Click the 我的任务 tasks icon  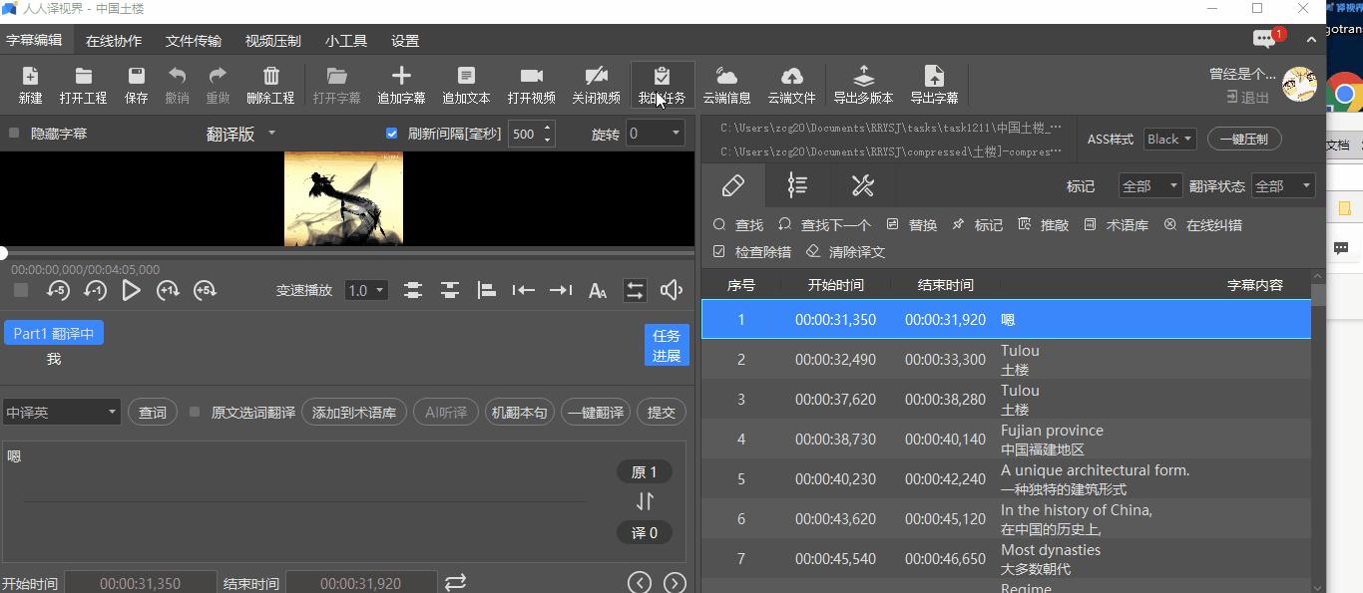[x=662, y=85]
